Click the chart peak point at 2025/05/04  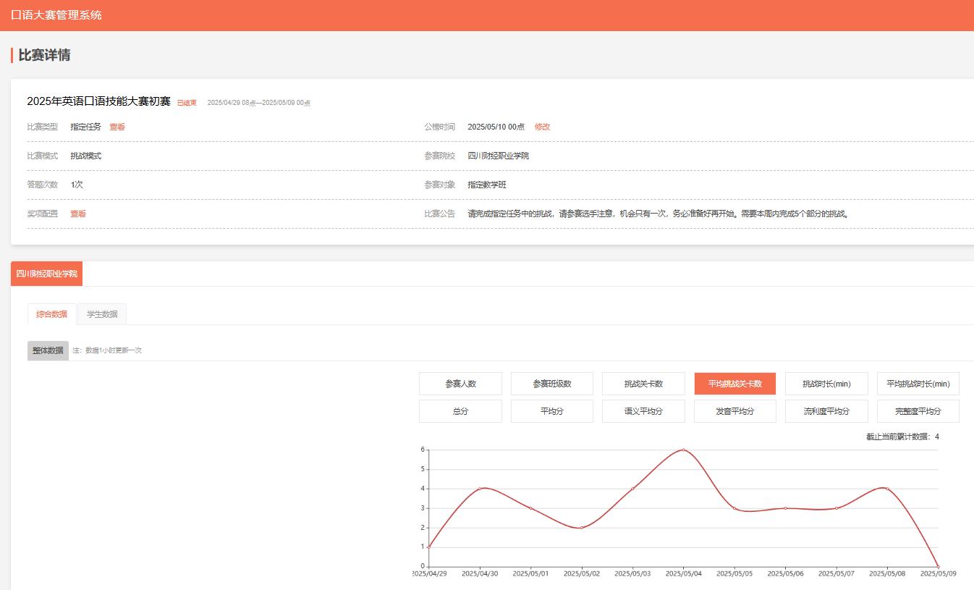[683, 450]
